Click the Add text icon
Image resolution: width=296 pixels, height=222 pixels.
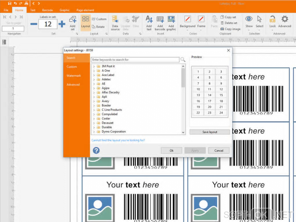(149, 20)
